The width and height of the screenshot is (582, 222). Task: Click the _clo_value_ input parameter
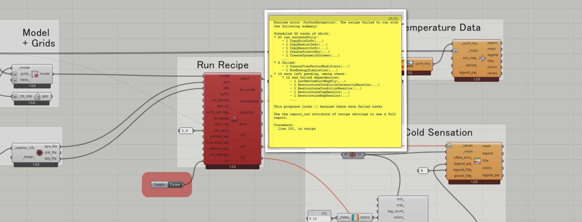(221, 131)
